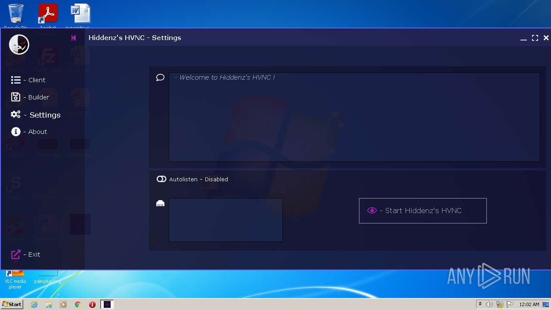
Task: Click the taskbar clock showing 12:02 AM
Action: point(529,304)
